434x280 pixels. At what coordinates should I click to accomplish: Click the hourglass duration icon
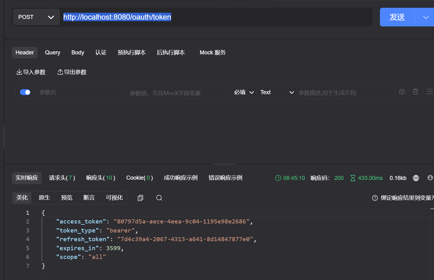coord(353,178)
